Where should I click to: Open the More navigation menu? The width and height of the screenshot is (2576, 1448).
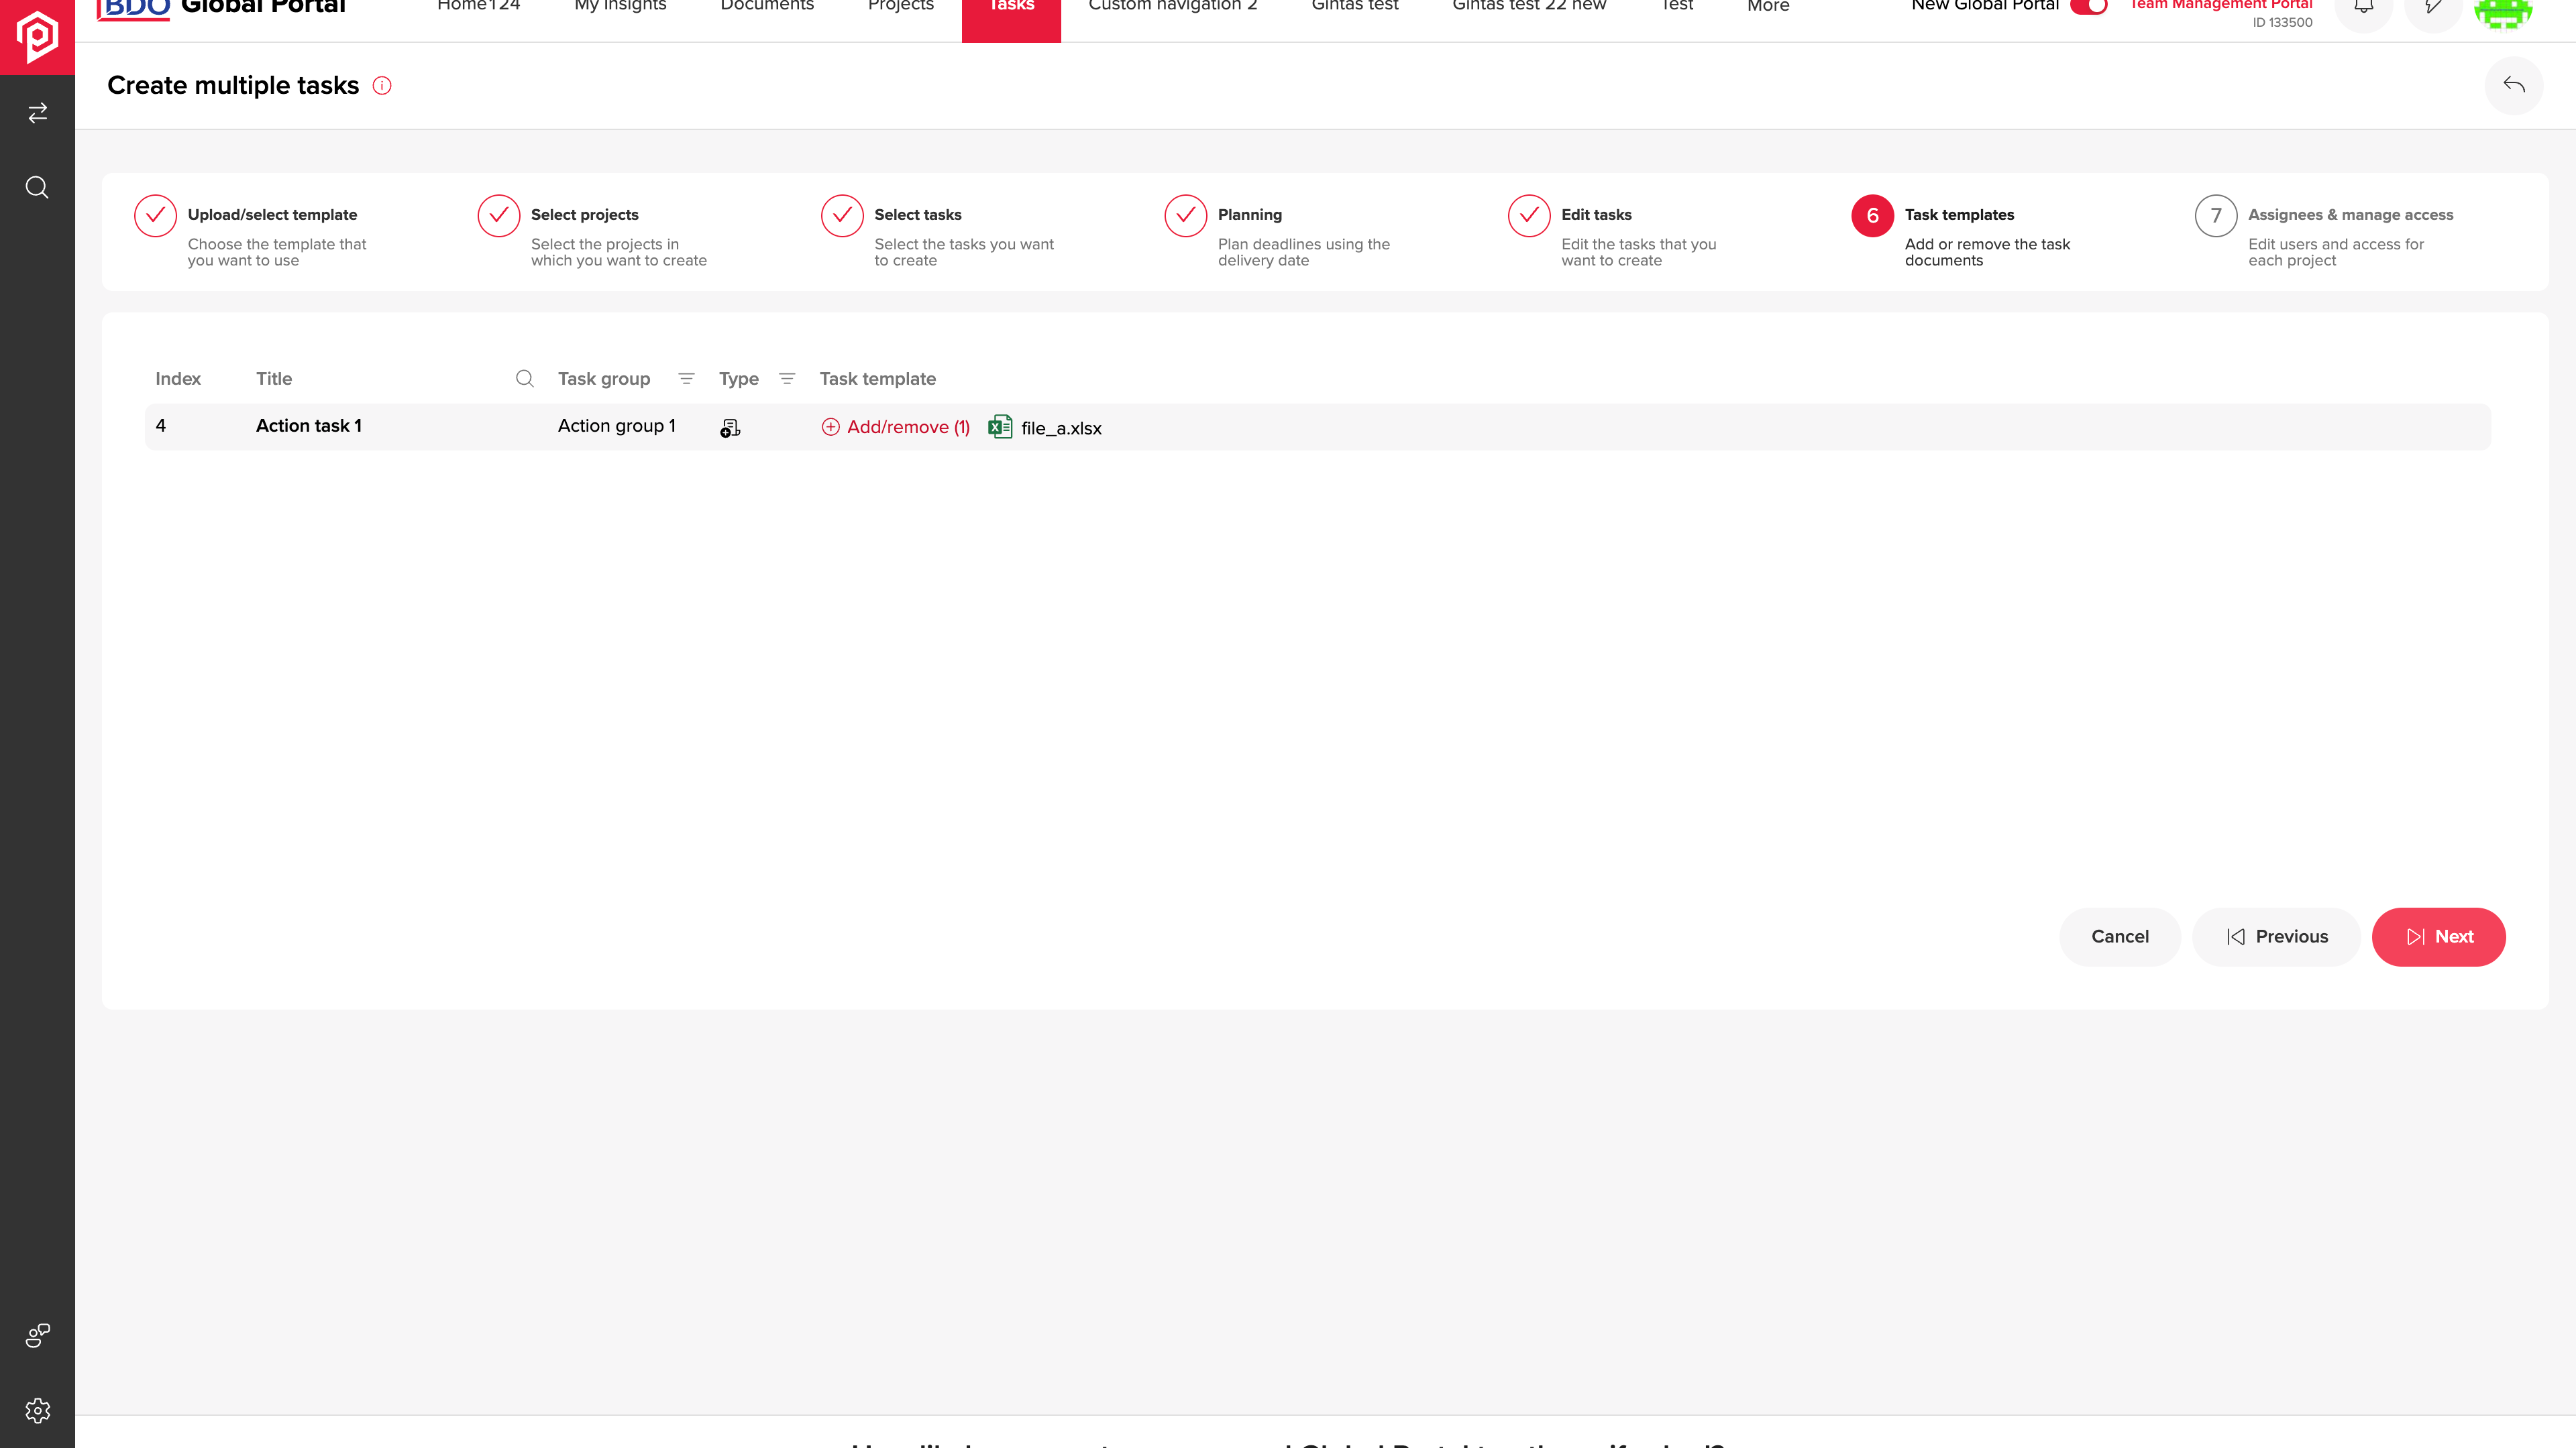pos(1768,6)
